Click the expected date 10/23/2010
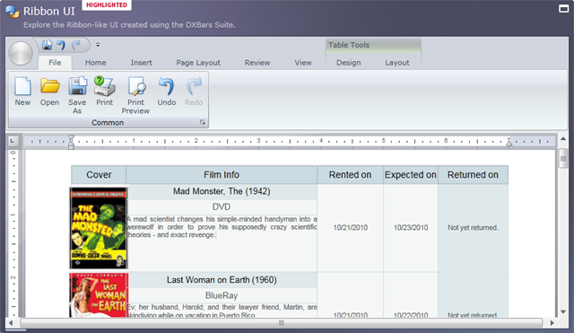 point(411,227)
